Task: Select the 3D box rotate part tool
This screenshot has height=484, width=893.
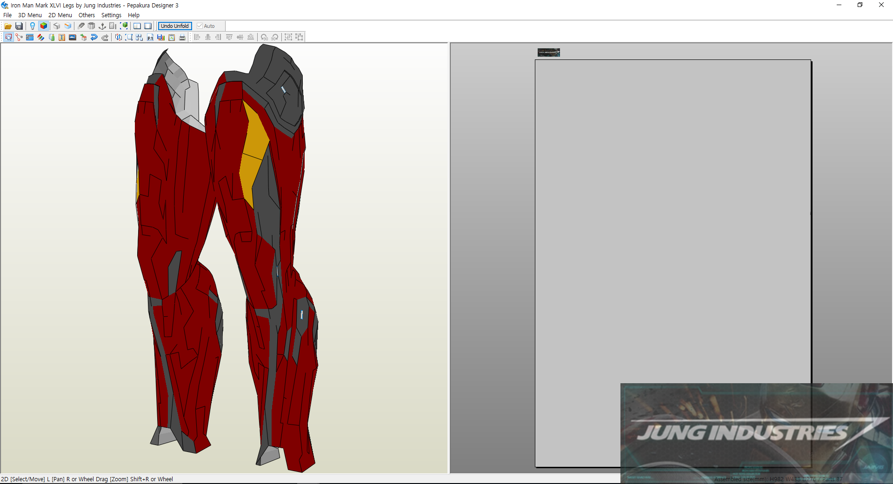Action: [83, 37]
